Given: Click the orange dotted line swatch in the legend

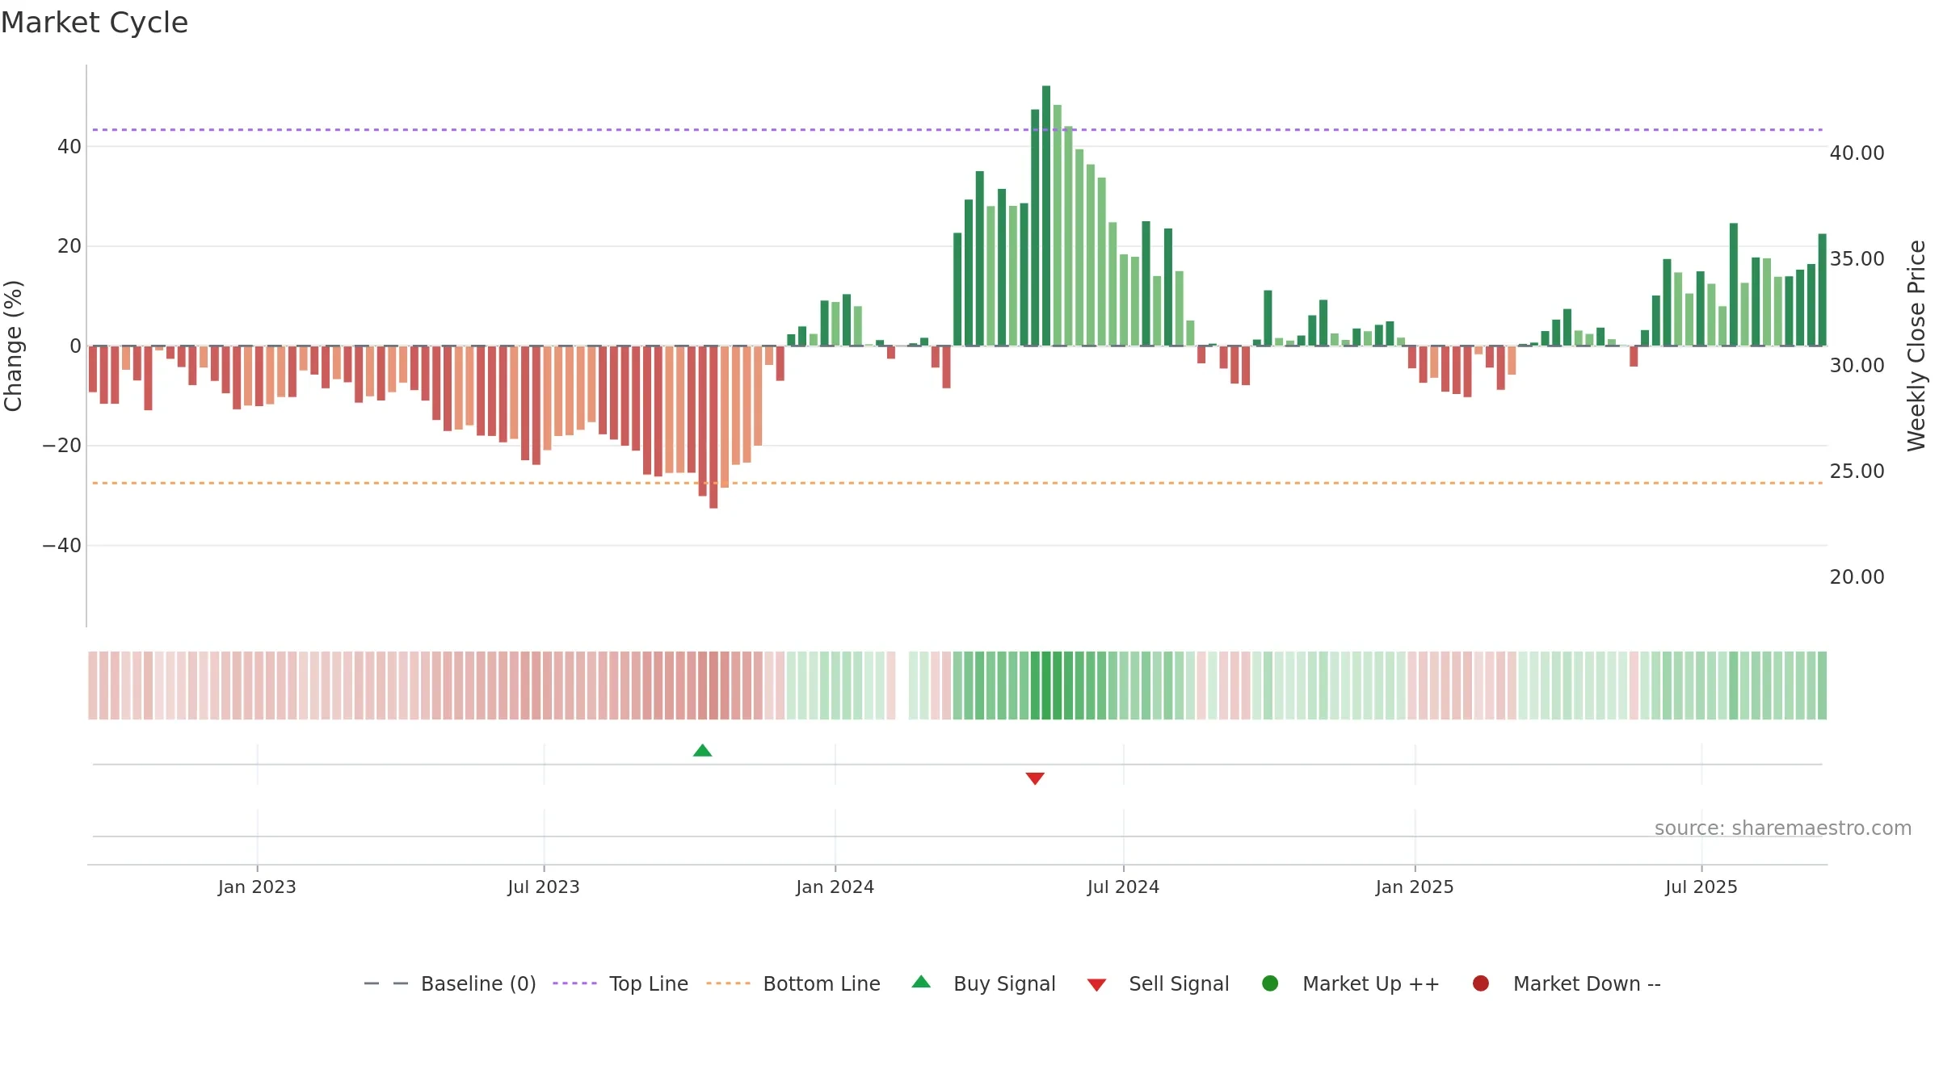Looking at the screenshot, I should [728, 983].
